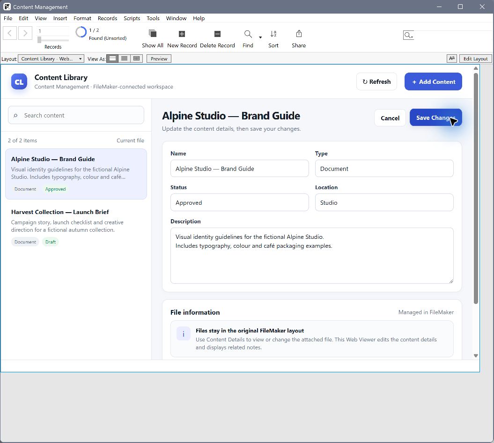
Task: Click the 'Current file' label
Action: [131, 140]
